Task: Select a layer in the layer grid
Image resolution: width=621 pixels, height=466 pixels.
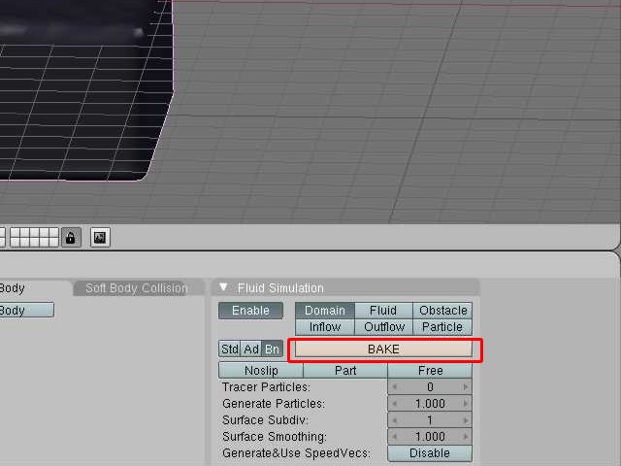Action: point(35,237)
